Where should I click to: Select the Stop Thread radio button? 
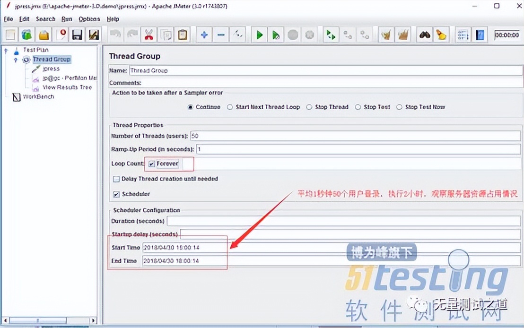coord(310,107)
